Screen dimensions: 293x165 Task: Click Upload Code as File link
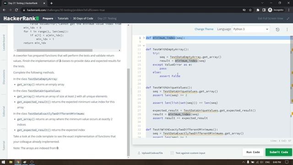[152, 153]
